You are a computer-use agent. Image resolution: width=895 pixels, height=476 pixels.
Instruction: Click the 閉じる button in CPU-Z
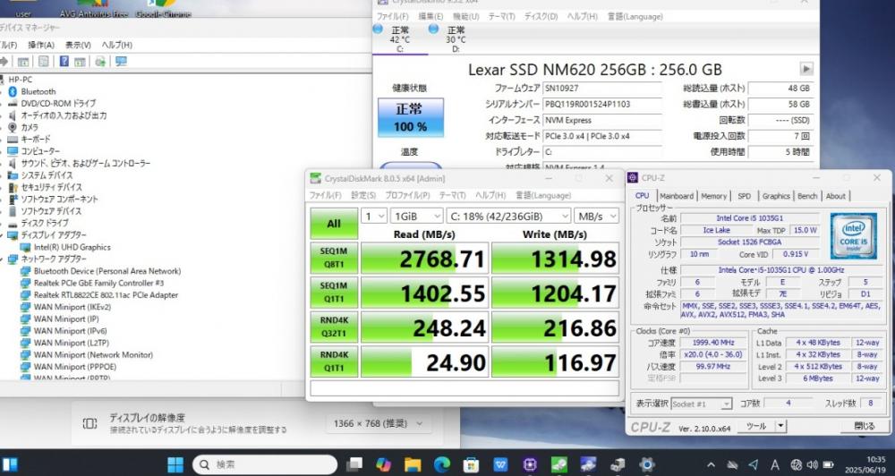[865, 426]
